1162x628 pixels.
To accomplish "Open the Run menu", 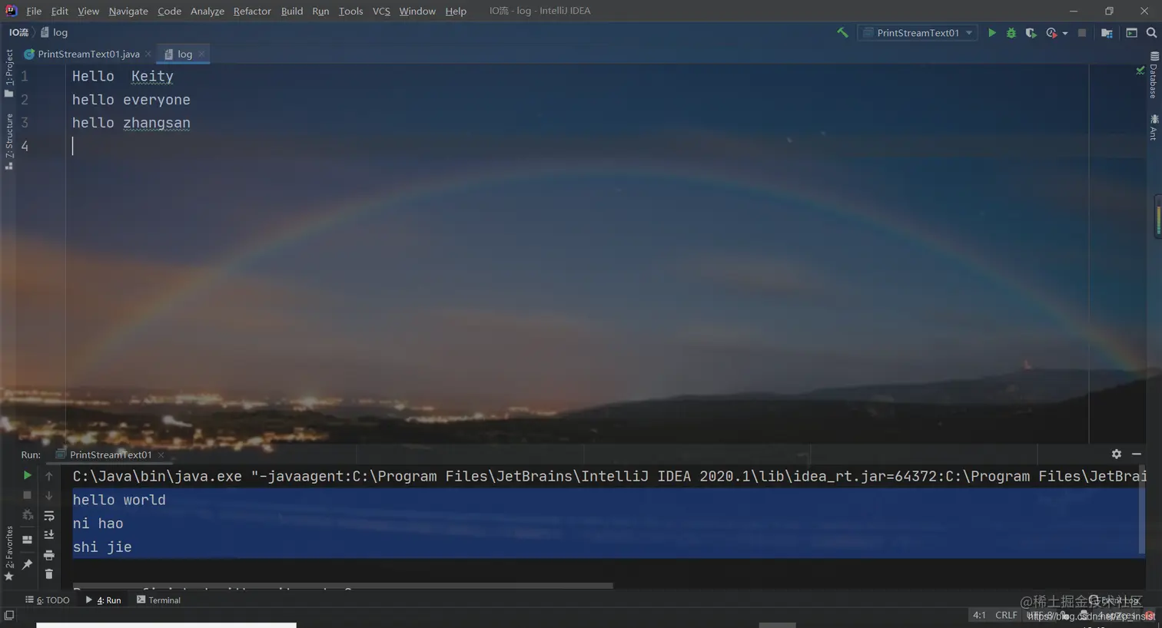I will click(x=320, y=11).
